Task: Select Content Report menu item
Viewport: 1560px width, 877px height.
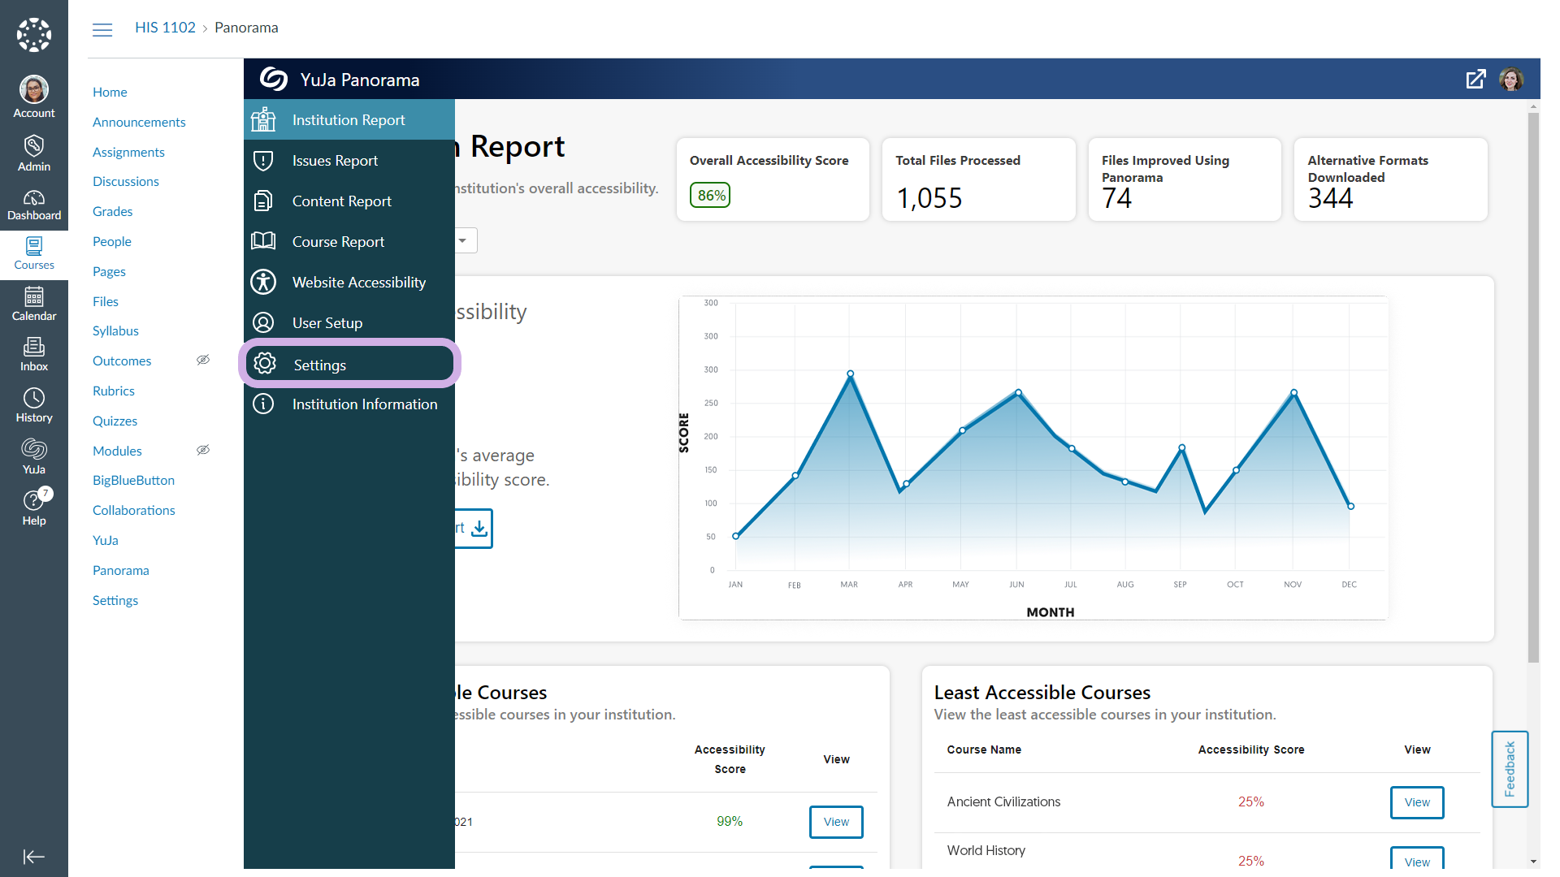Action: tap(341, 201)
